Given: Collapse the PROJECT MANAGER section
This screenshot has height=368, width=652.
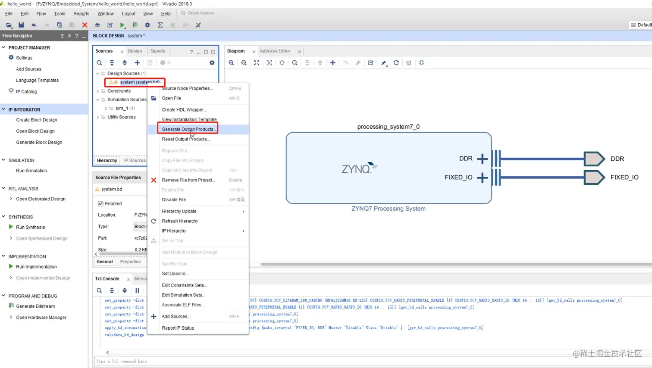Looking at the screenshot, I should [3, 47].
